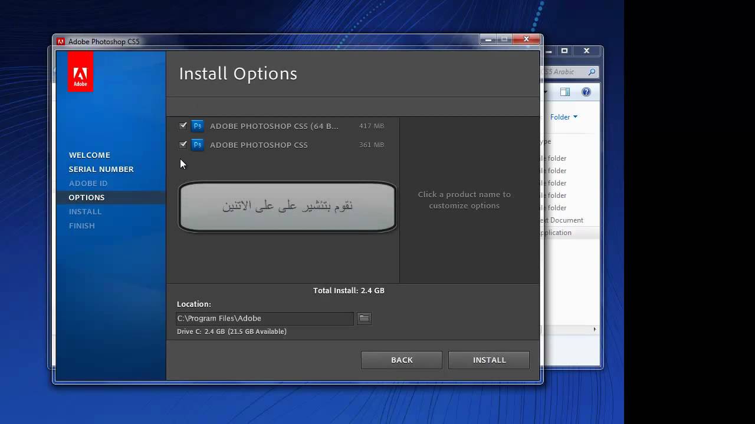Screen dimensions: 755x424
Task: Click the Total Install: 2.4 GB text
Action: pyautogui.click(x=349, y=290)
